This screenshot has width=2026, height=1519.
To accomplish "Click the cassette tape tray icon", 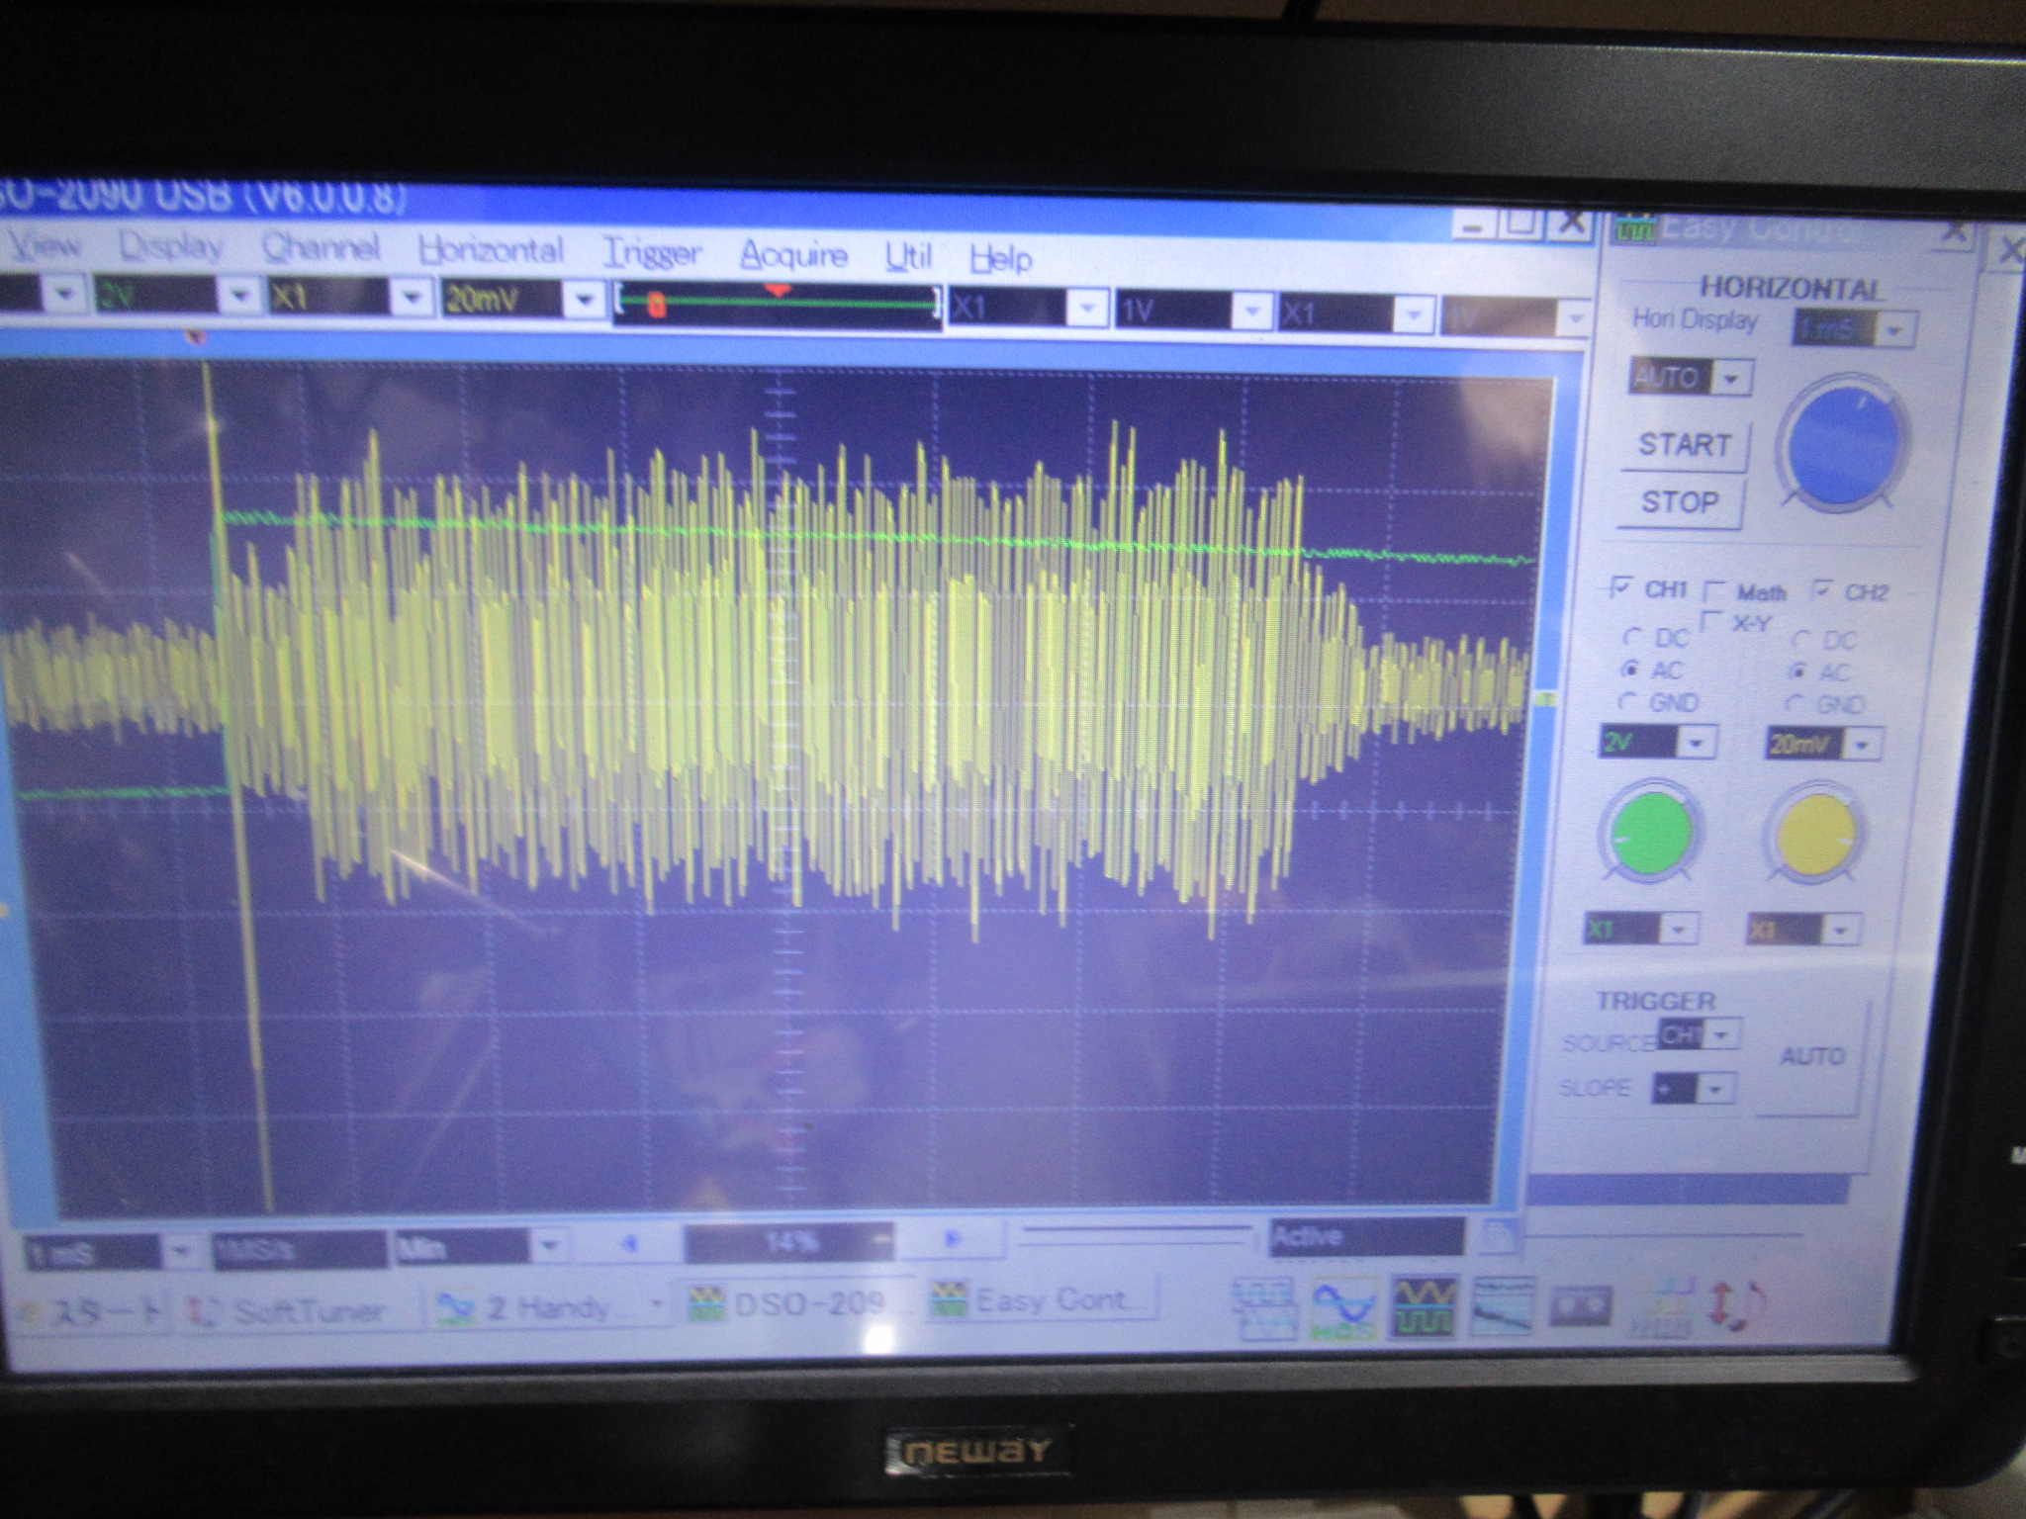I will (x=1579, y=1305).
